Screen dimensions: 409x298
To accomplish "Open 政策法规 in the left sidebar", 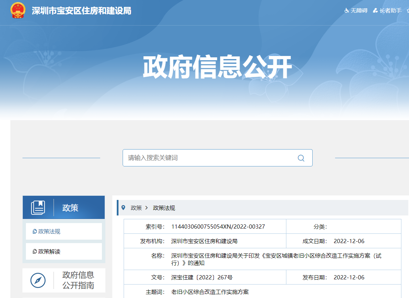I will pyautogui.click(x=49, y=231).
